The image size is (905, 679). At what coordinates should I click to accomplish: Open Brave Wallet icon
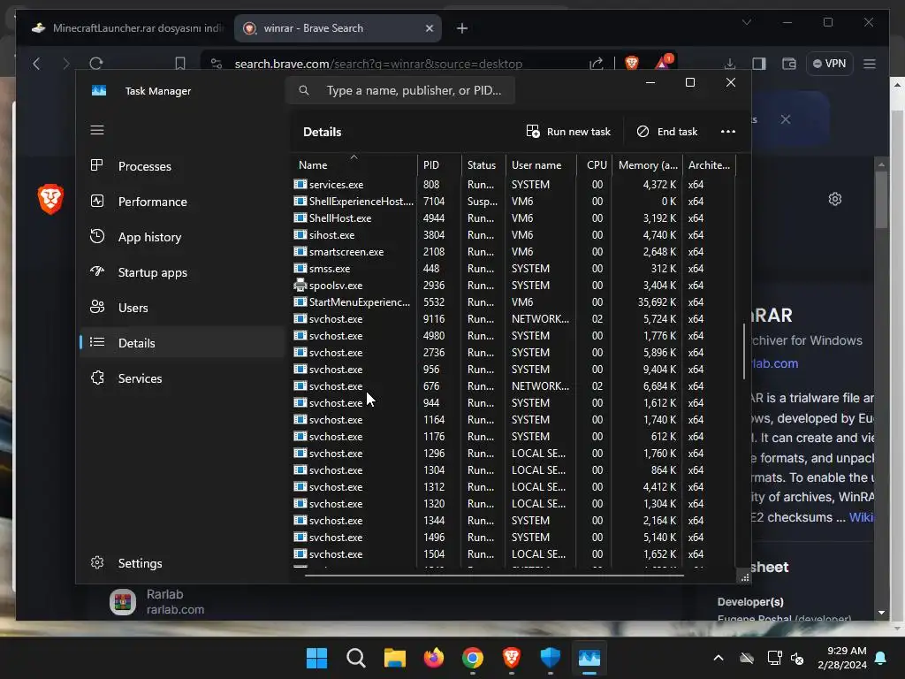click(789, 64)
